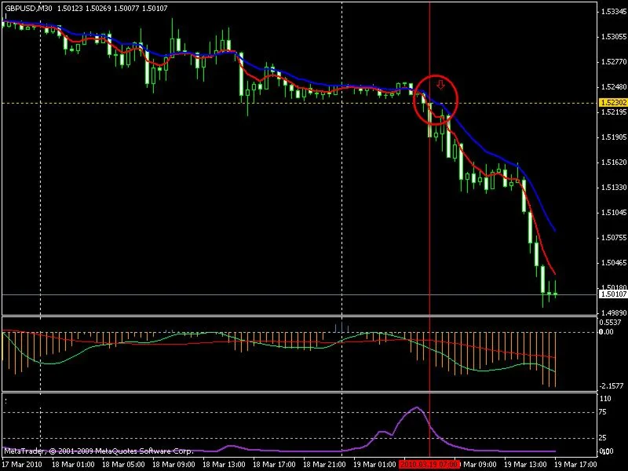Click the current price label 1.50107
This screenshot has height=471, width=628.
613,294
